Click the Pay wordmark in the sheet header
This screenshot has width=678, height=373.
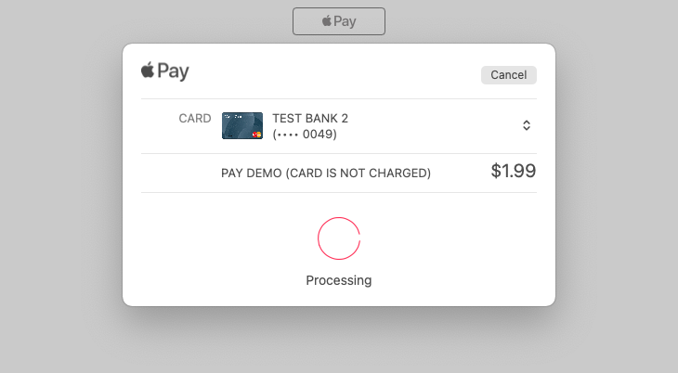pyautogui.click(x=174, y=71)
